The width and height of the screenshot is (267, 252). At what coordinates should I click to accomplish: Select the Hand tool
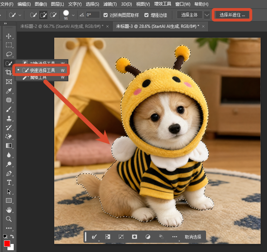click(x=9, y=210)
